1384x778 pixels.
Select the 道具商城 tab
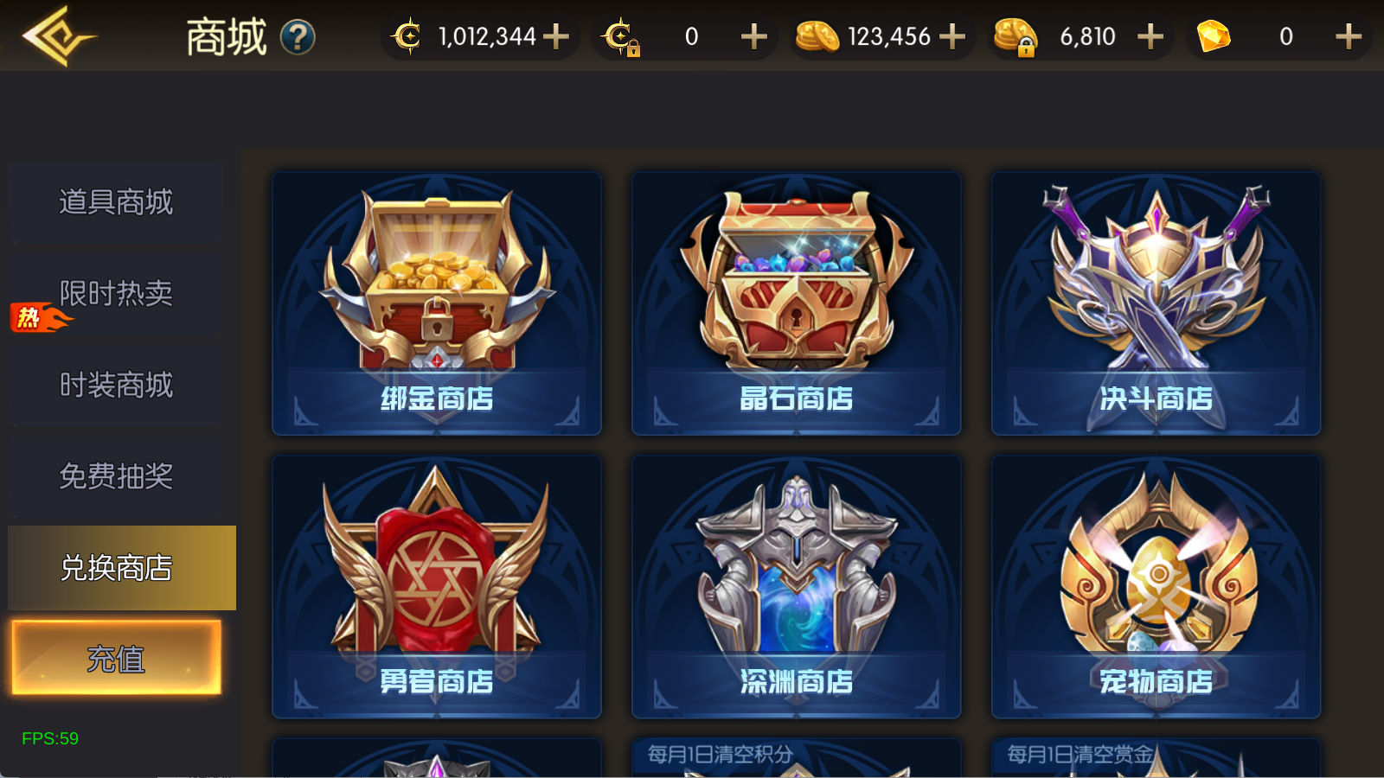[x=116, y=202]
